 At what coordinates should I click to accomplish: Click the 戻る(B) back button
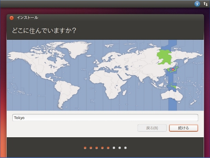pos(152,128)
